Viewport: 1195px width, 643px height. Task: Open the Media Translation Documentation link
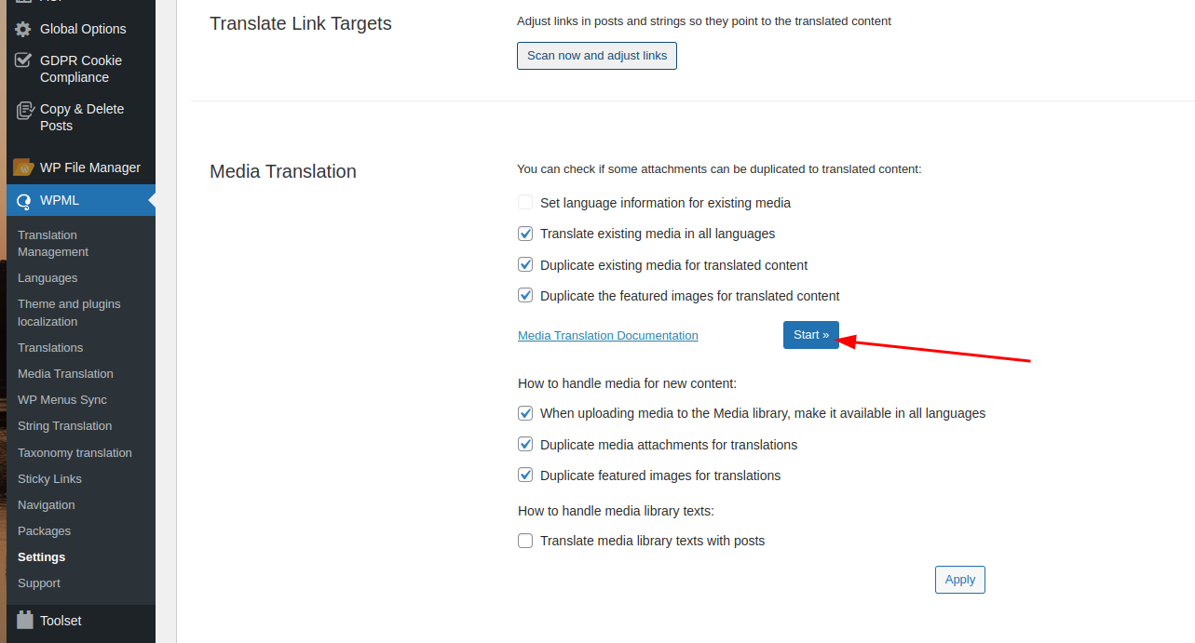tap(607, 336)
